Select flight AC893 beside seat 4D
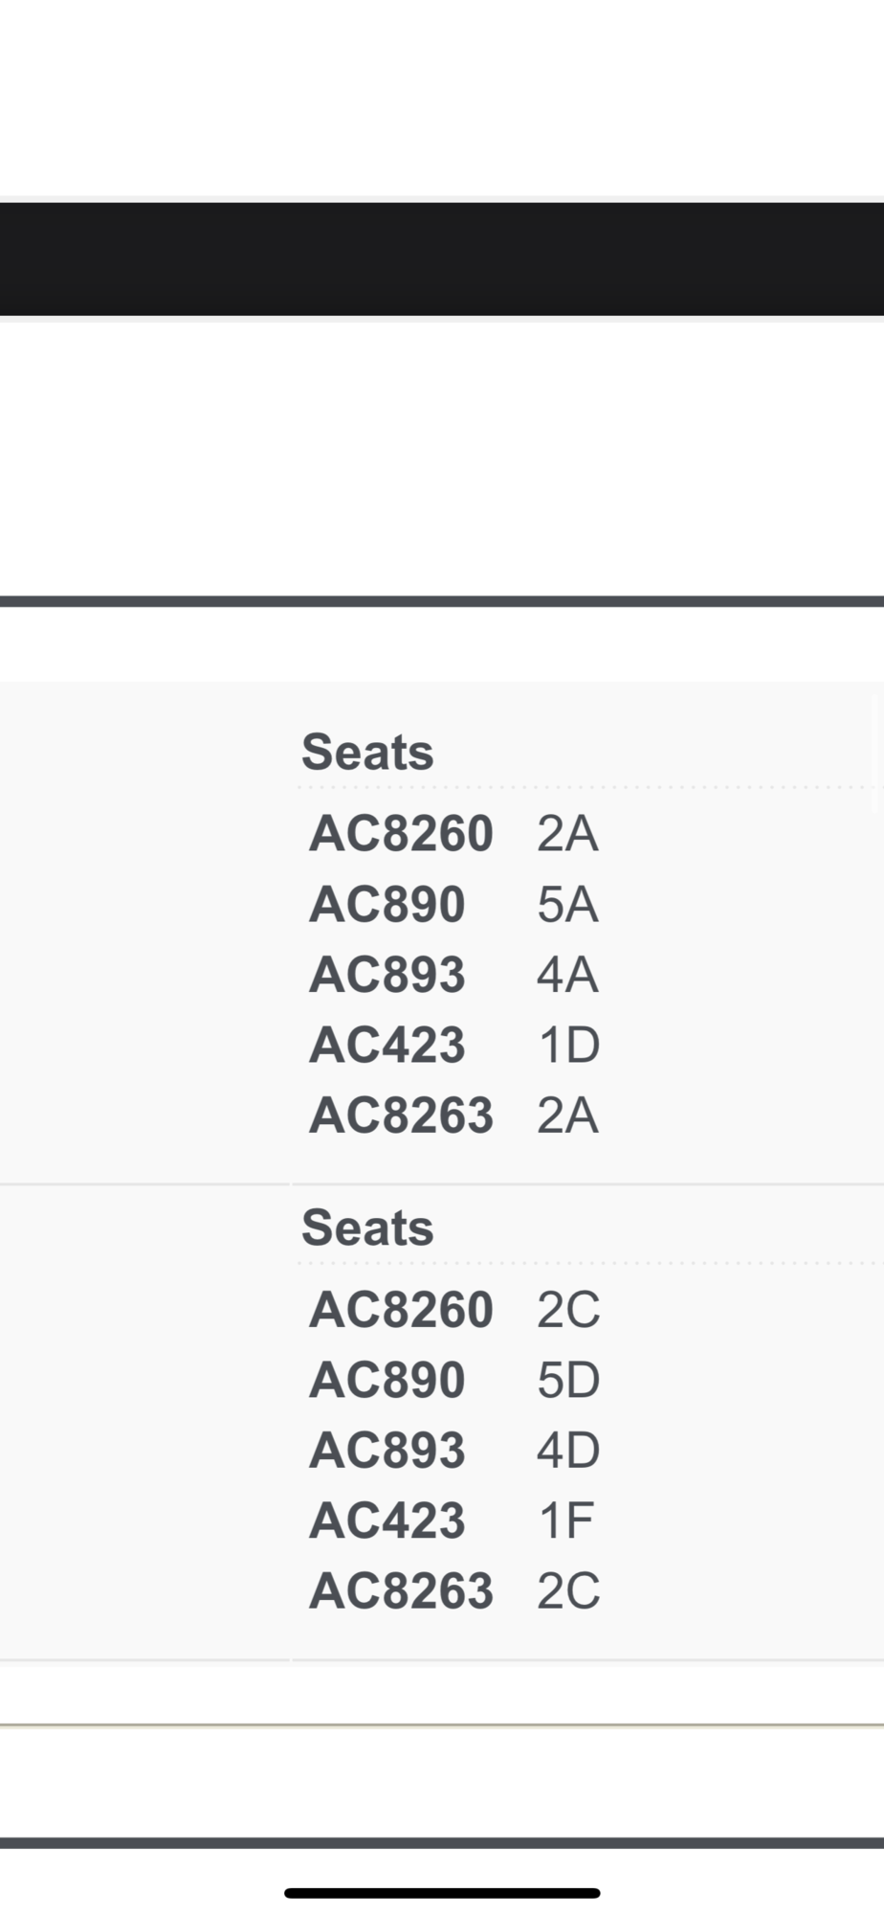Image resolution: width=884 pixels, height=1915 pixels. click(x=387, y=1450)
